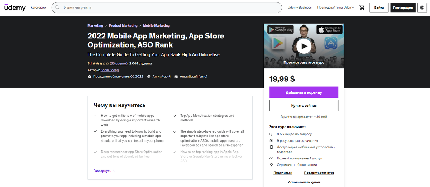Open Udemy Business link
Viewport: 430px width, 187px height.
pos(300,8)
